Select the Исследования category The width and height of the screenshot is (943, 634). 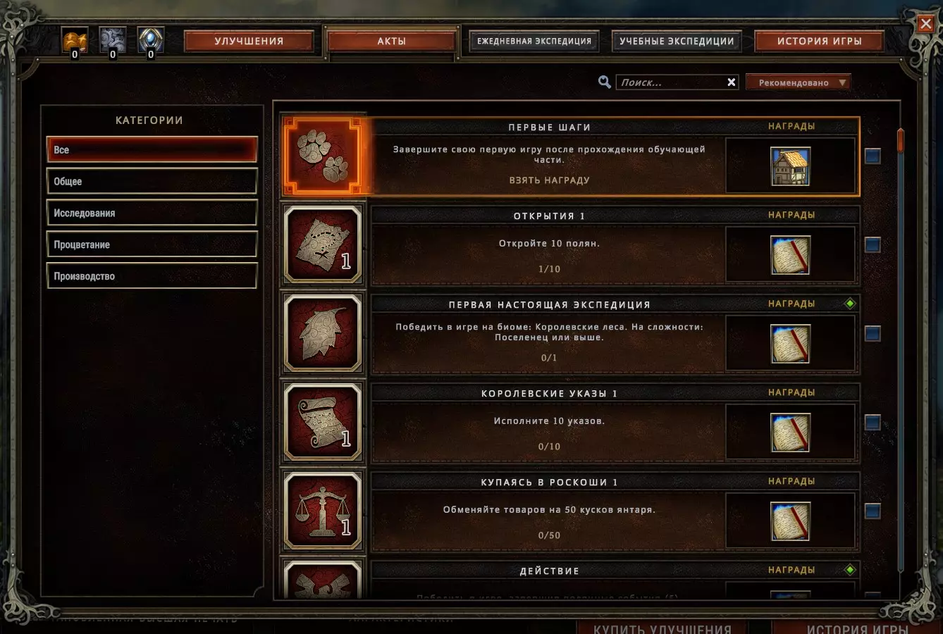pos(152,213)
